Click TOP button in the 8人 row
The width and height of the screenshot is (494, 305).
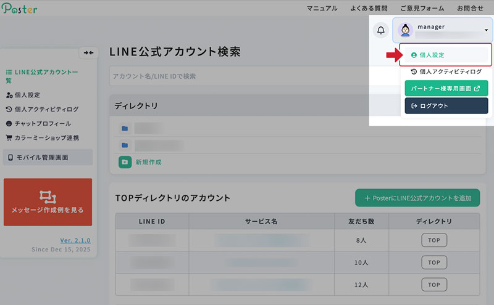[x=434, y=240]
